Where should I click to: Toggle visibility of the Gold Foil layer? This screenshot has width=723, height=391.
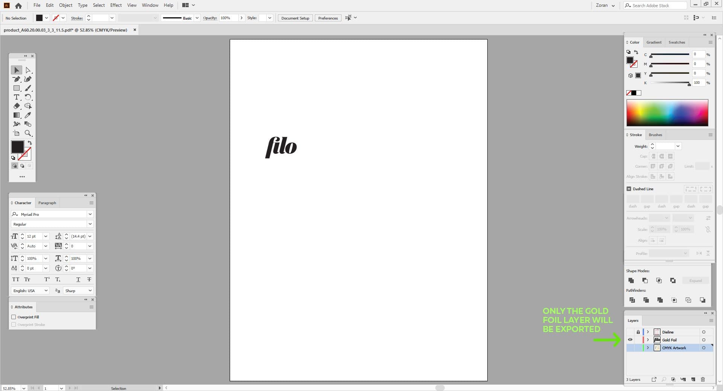pos(630,340)
